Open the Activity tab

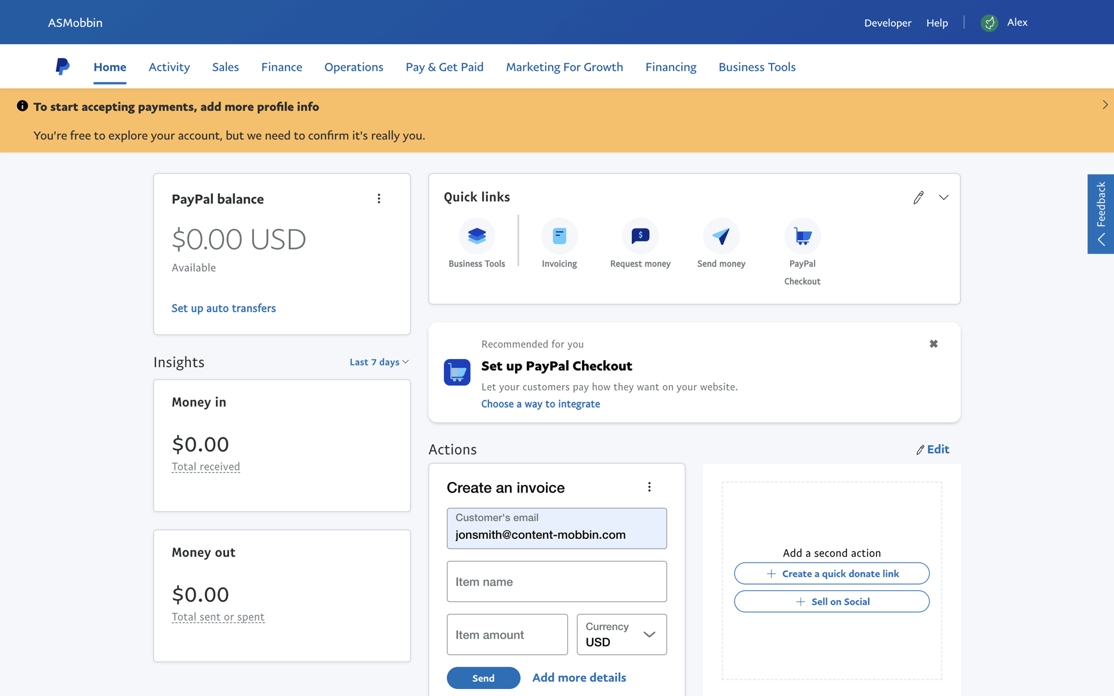click(169, 67)
